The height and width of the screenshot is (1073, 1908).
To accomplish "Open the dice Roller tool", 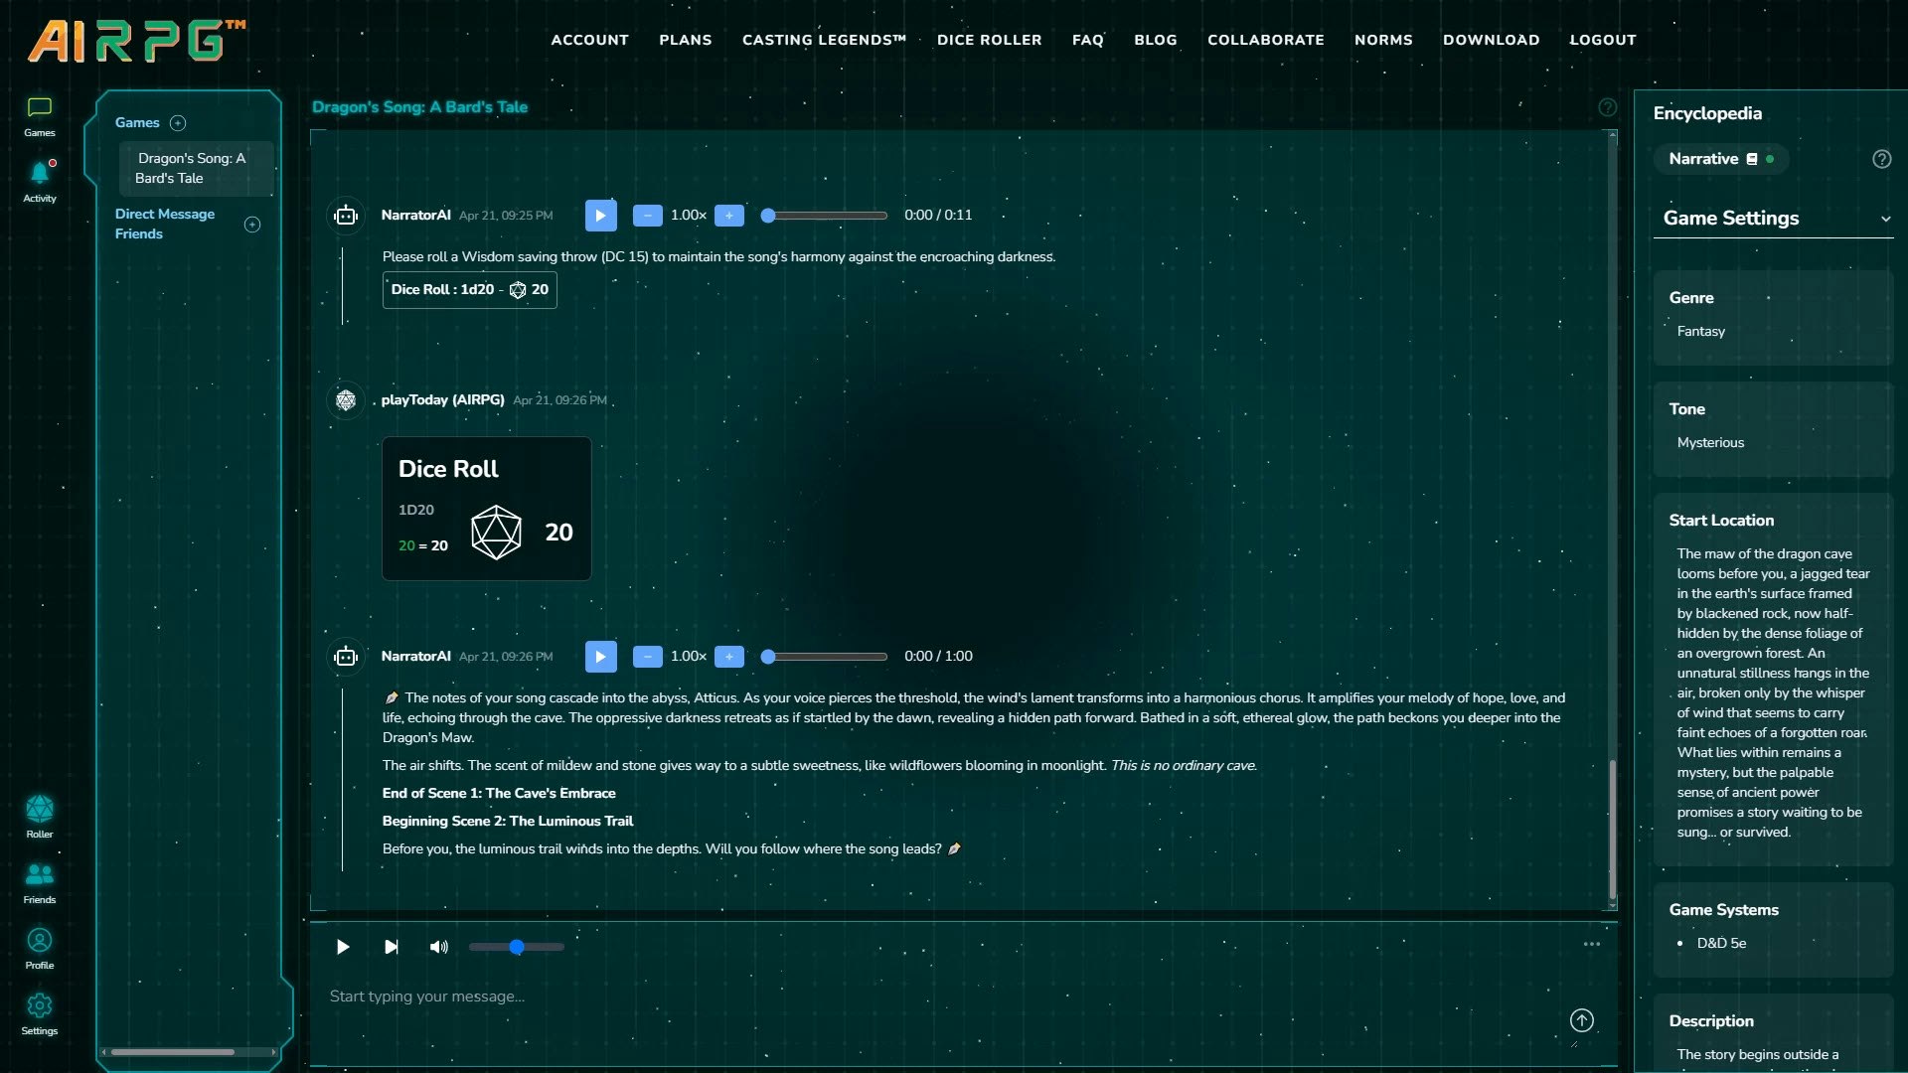I will point(40,810).
